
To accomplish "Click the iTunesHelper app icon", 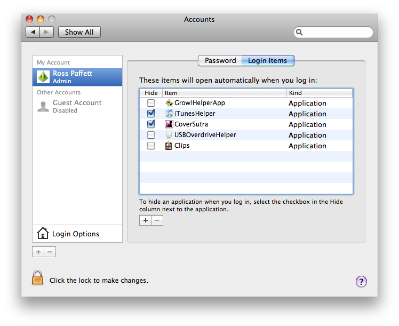I will [x=169, y=114].
